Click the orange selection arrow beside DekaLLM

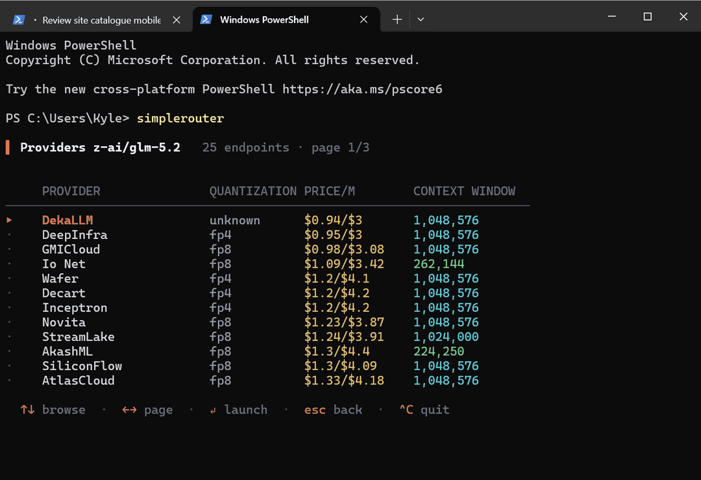(x=9, y=220)
